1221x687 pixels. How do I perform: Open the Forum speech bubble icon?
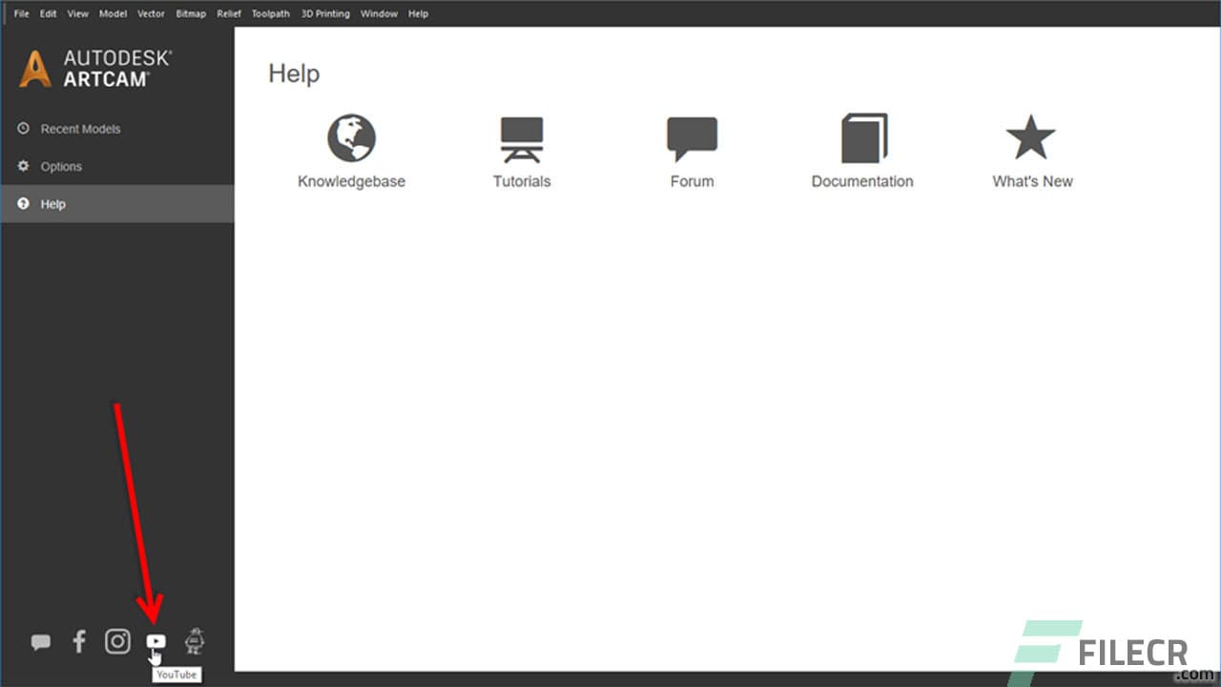691,136
